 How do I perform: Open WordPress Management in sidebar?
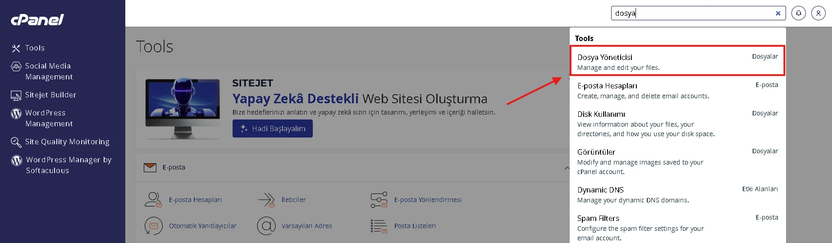[49, 118]
